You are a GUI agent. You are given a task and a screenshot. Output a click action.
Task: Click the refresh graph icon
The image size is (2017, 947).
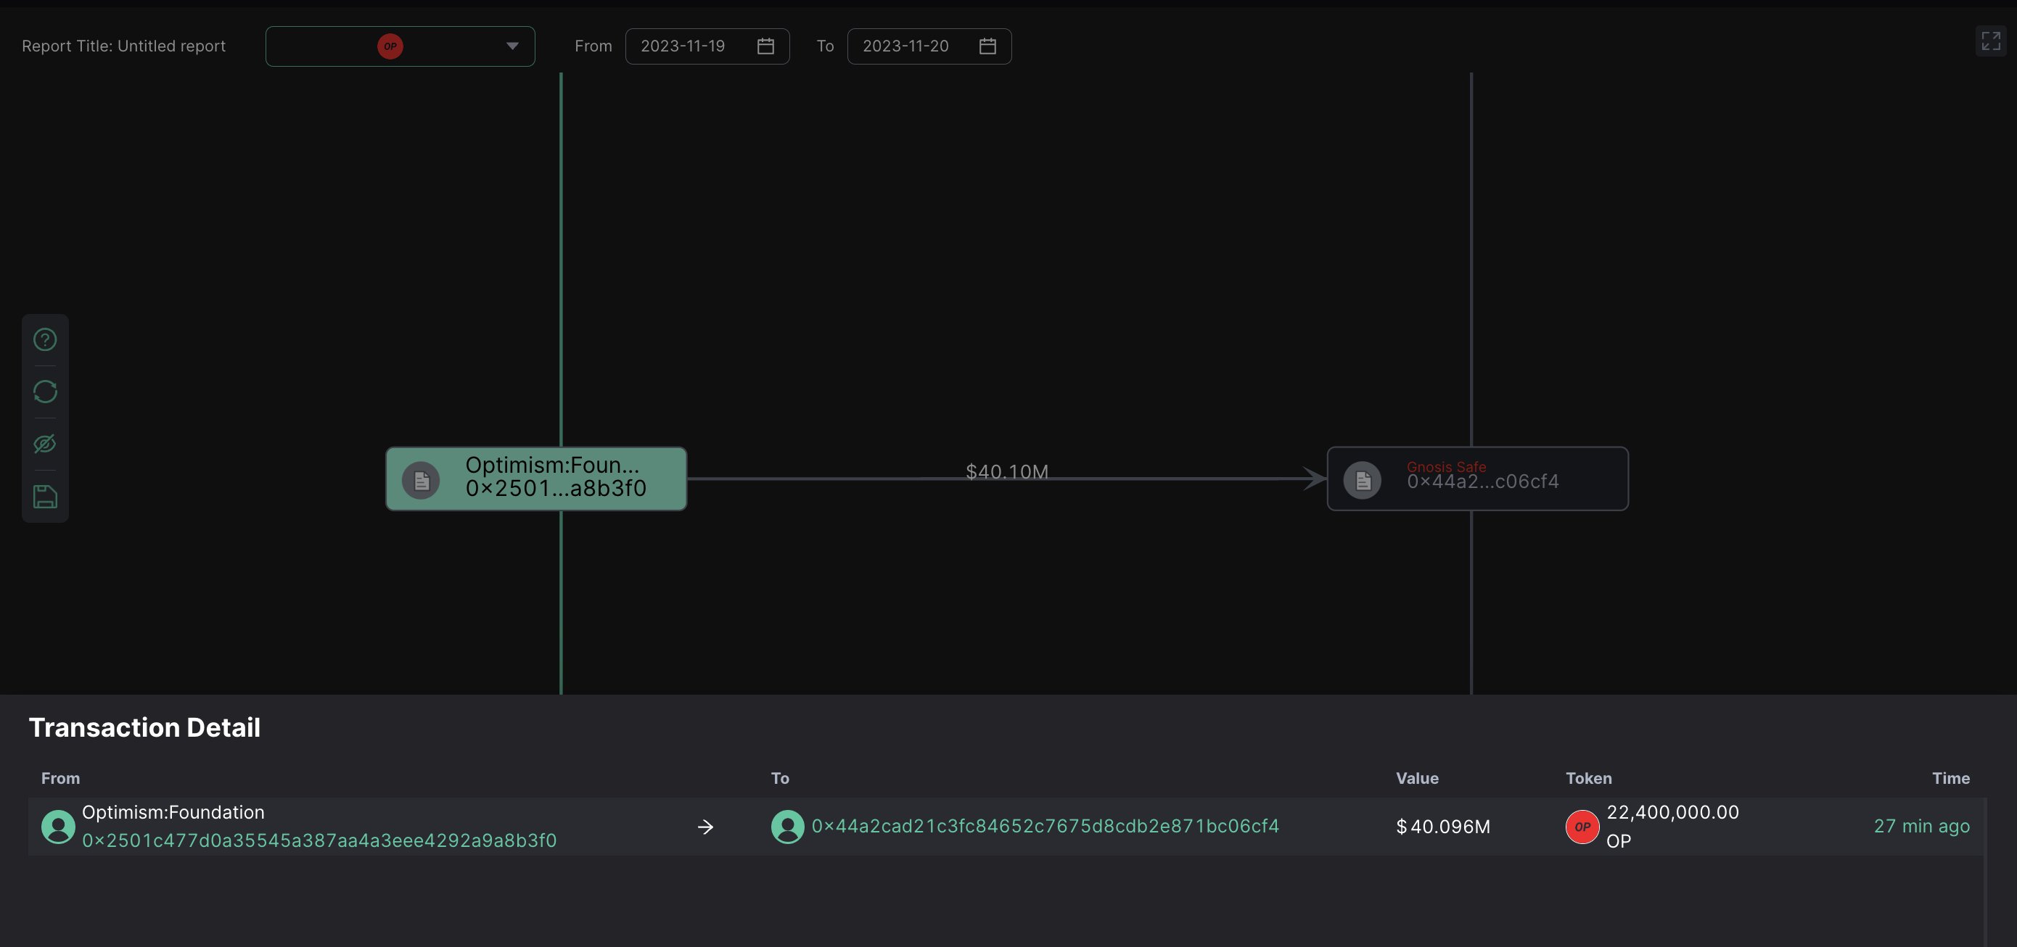pos(45,392)
